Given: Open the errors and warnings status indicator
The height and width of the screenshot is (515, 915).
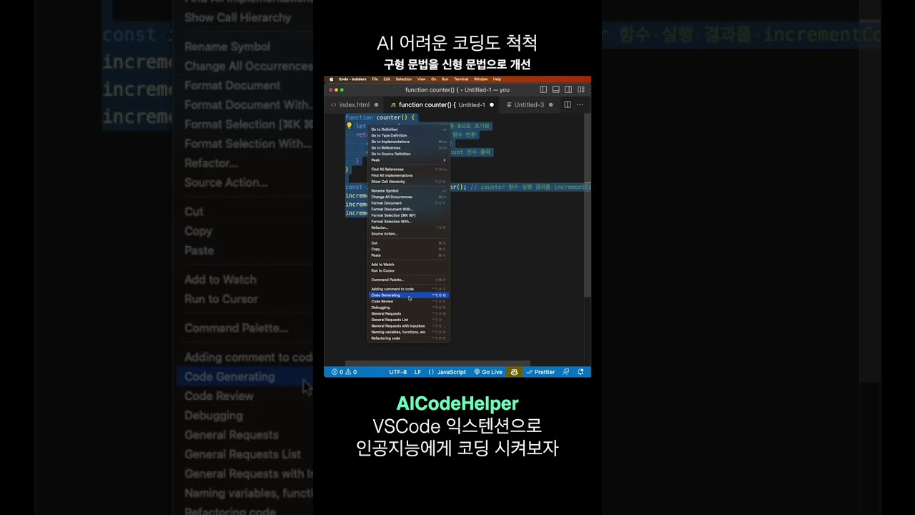Looking at the screenshot, I should pos(344,372).
